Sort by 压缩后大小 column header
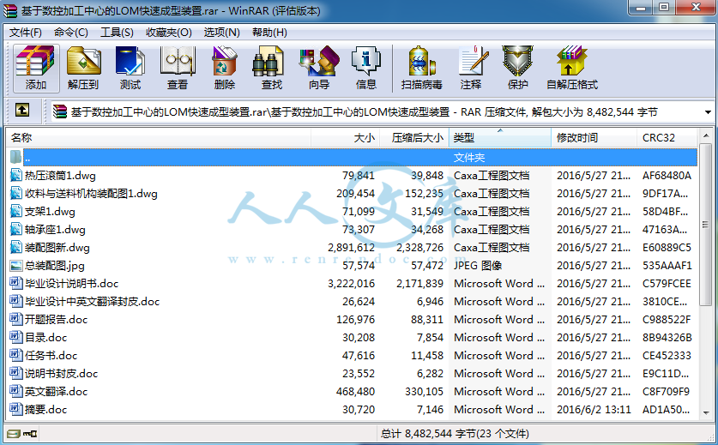The image size is (718, 445). coord(414,138)
